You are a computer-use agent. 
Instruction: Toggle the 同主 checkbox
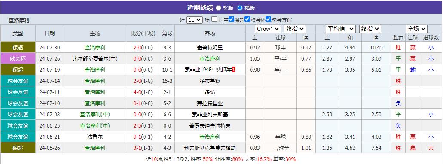tap(214, 19)
